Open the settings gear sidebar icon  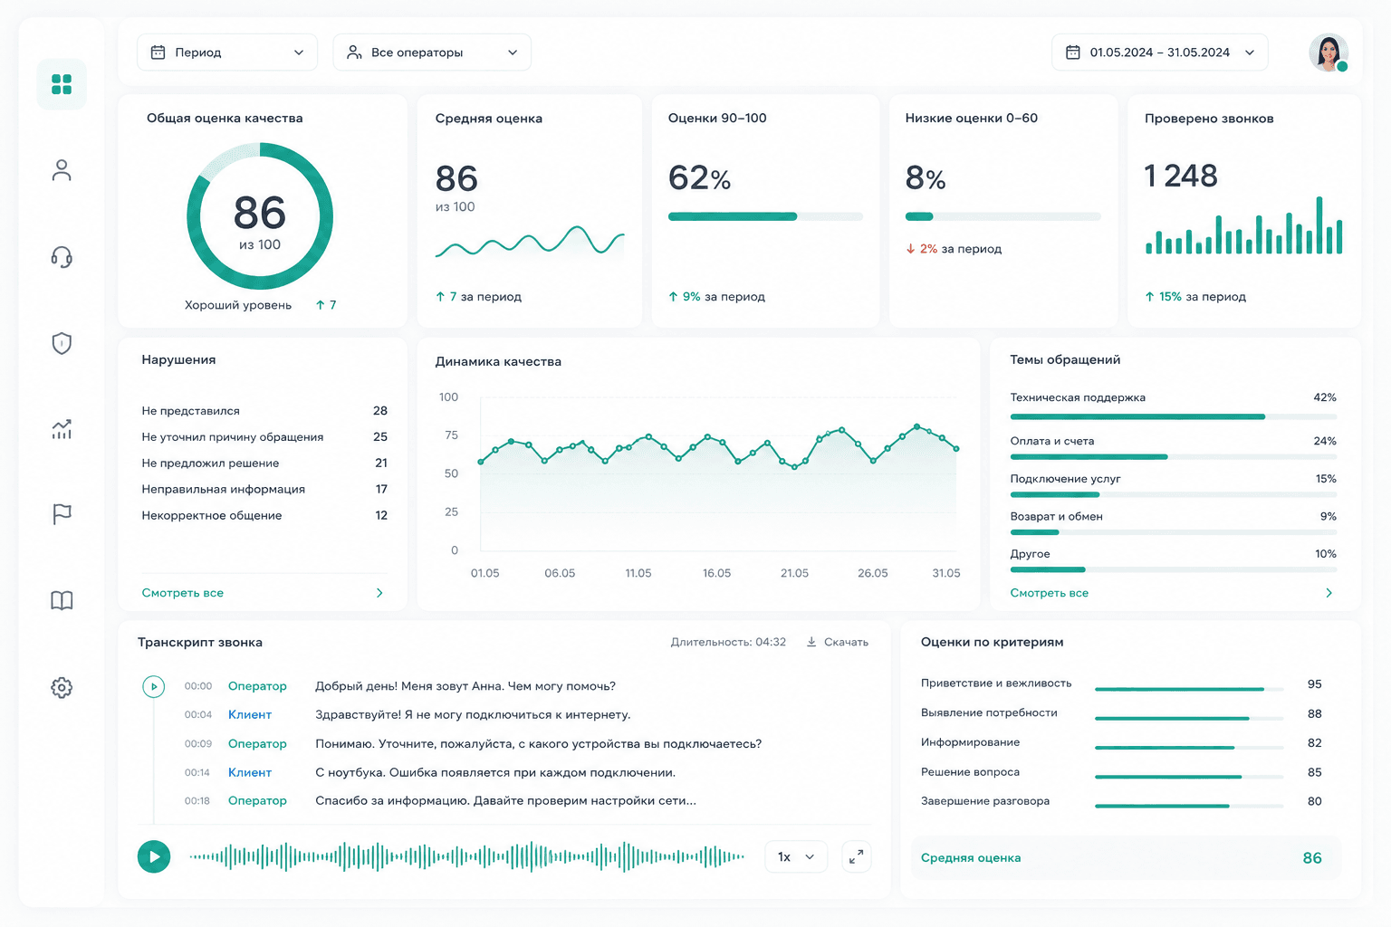pyautogui.click(x=62, y=687)
